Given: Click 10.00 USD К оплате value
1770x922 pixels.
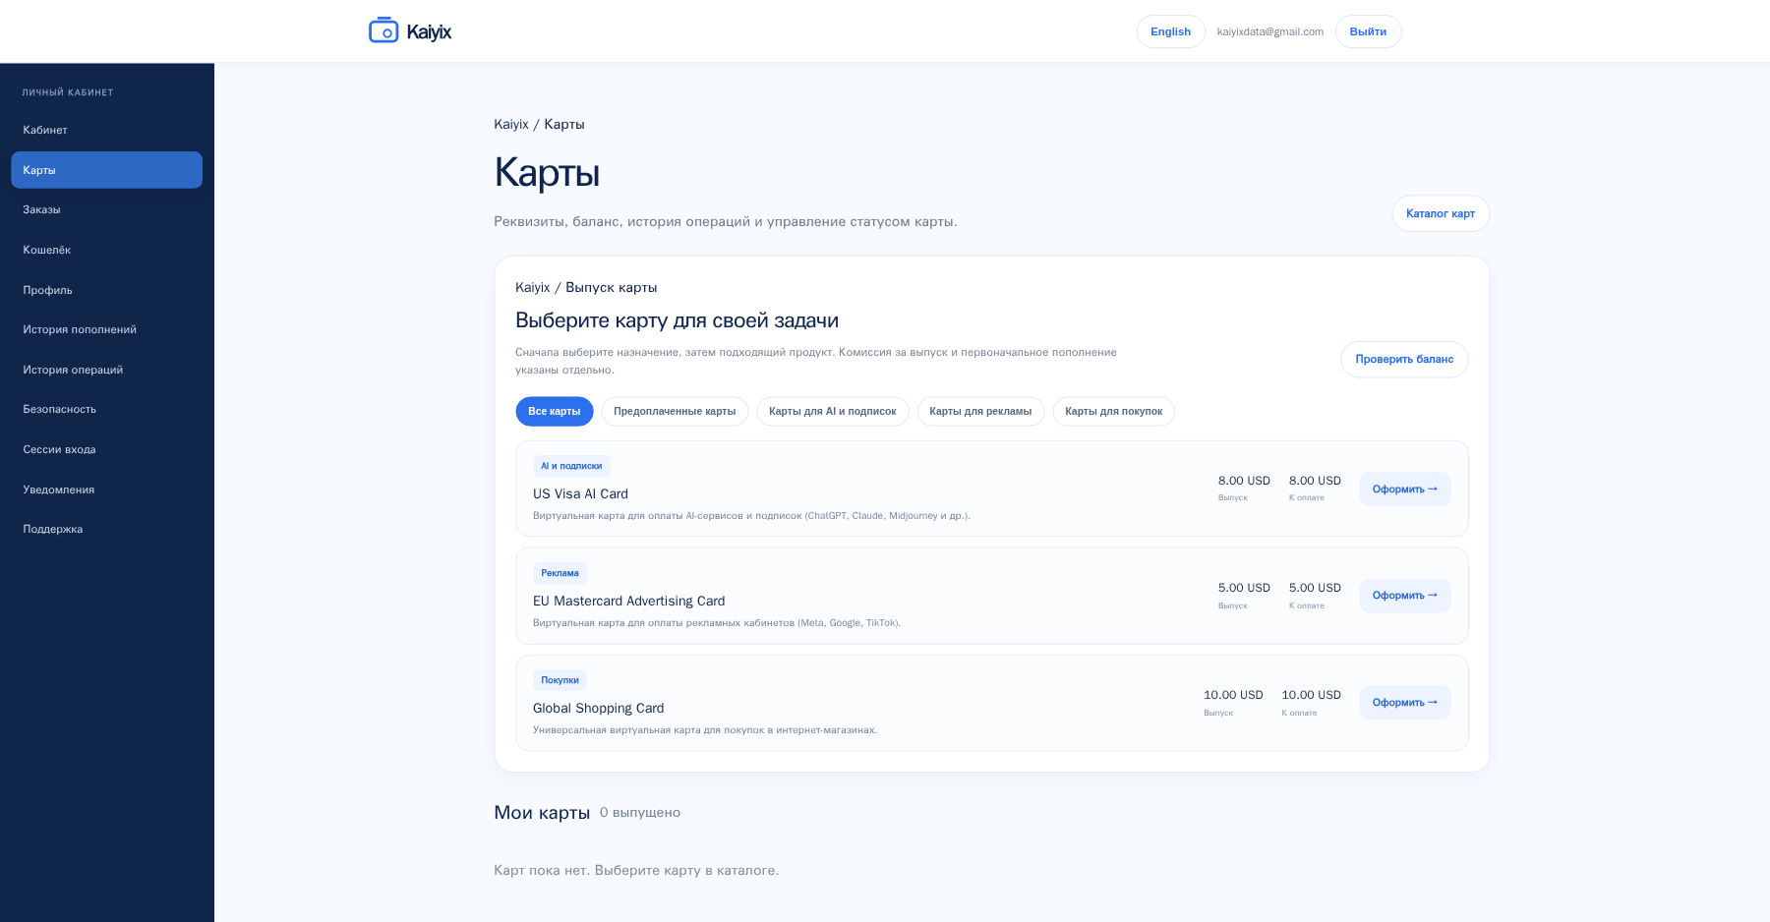Looking at the screenshot, I should coord(1311,695).
